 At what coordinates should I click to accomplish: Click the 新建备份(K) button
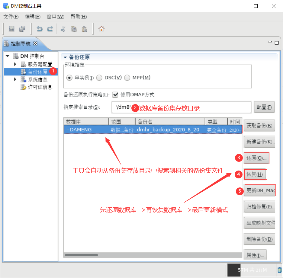[x=259, y=142]
